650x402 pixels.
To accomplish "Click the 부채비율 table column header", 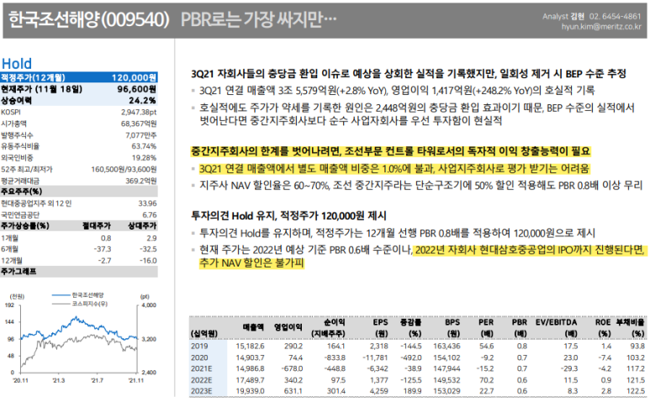I will pyautogui.click(x=630, y=322).
